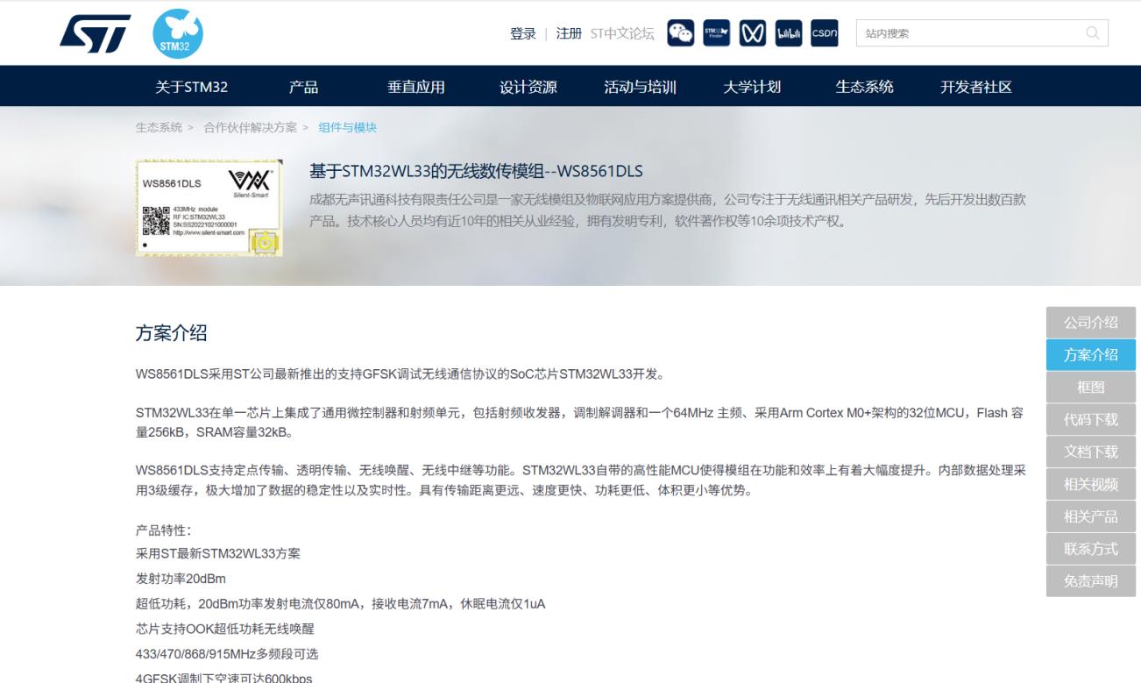Click the title 基于STM32WL33的无线数传模组--WS8561DLS
1141x683 pixels.
[477, 170]
